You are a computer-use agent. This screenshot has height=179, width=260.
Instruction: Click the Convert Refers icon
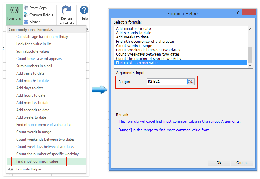click(26, 15)
